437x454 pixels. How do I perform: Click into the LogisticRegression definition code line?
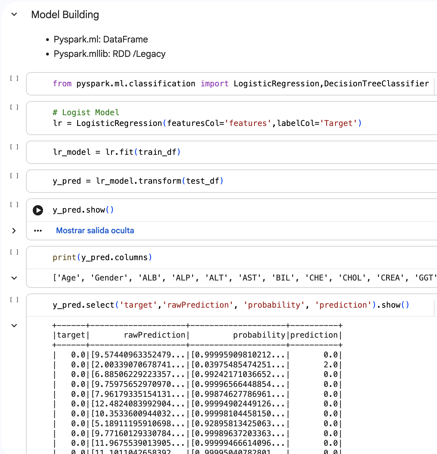207,123
